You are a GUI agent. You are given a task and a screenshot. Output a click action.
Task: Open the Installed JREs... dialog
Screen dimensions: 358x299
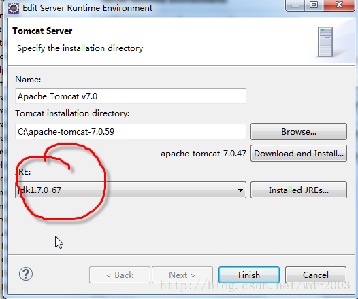point(299,190)
